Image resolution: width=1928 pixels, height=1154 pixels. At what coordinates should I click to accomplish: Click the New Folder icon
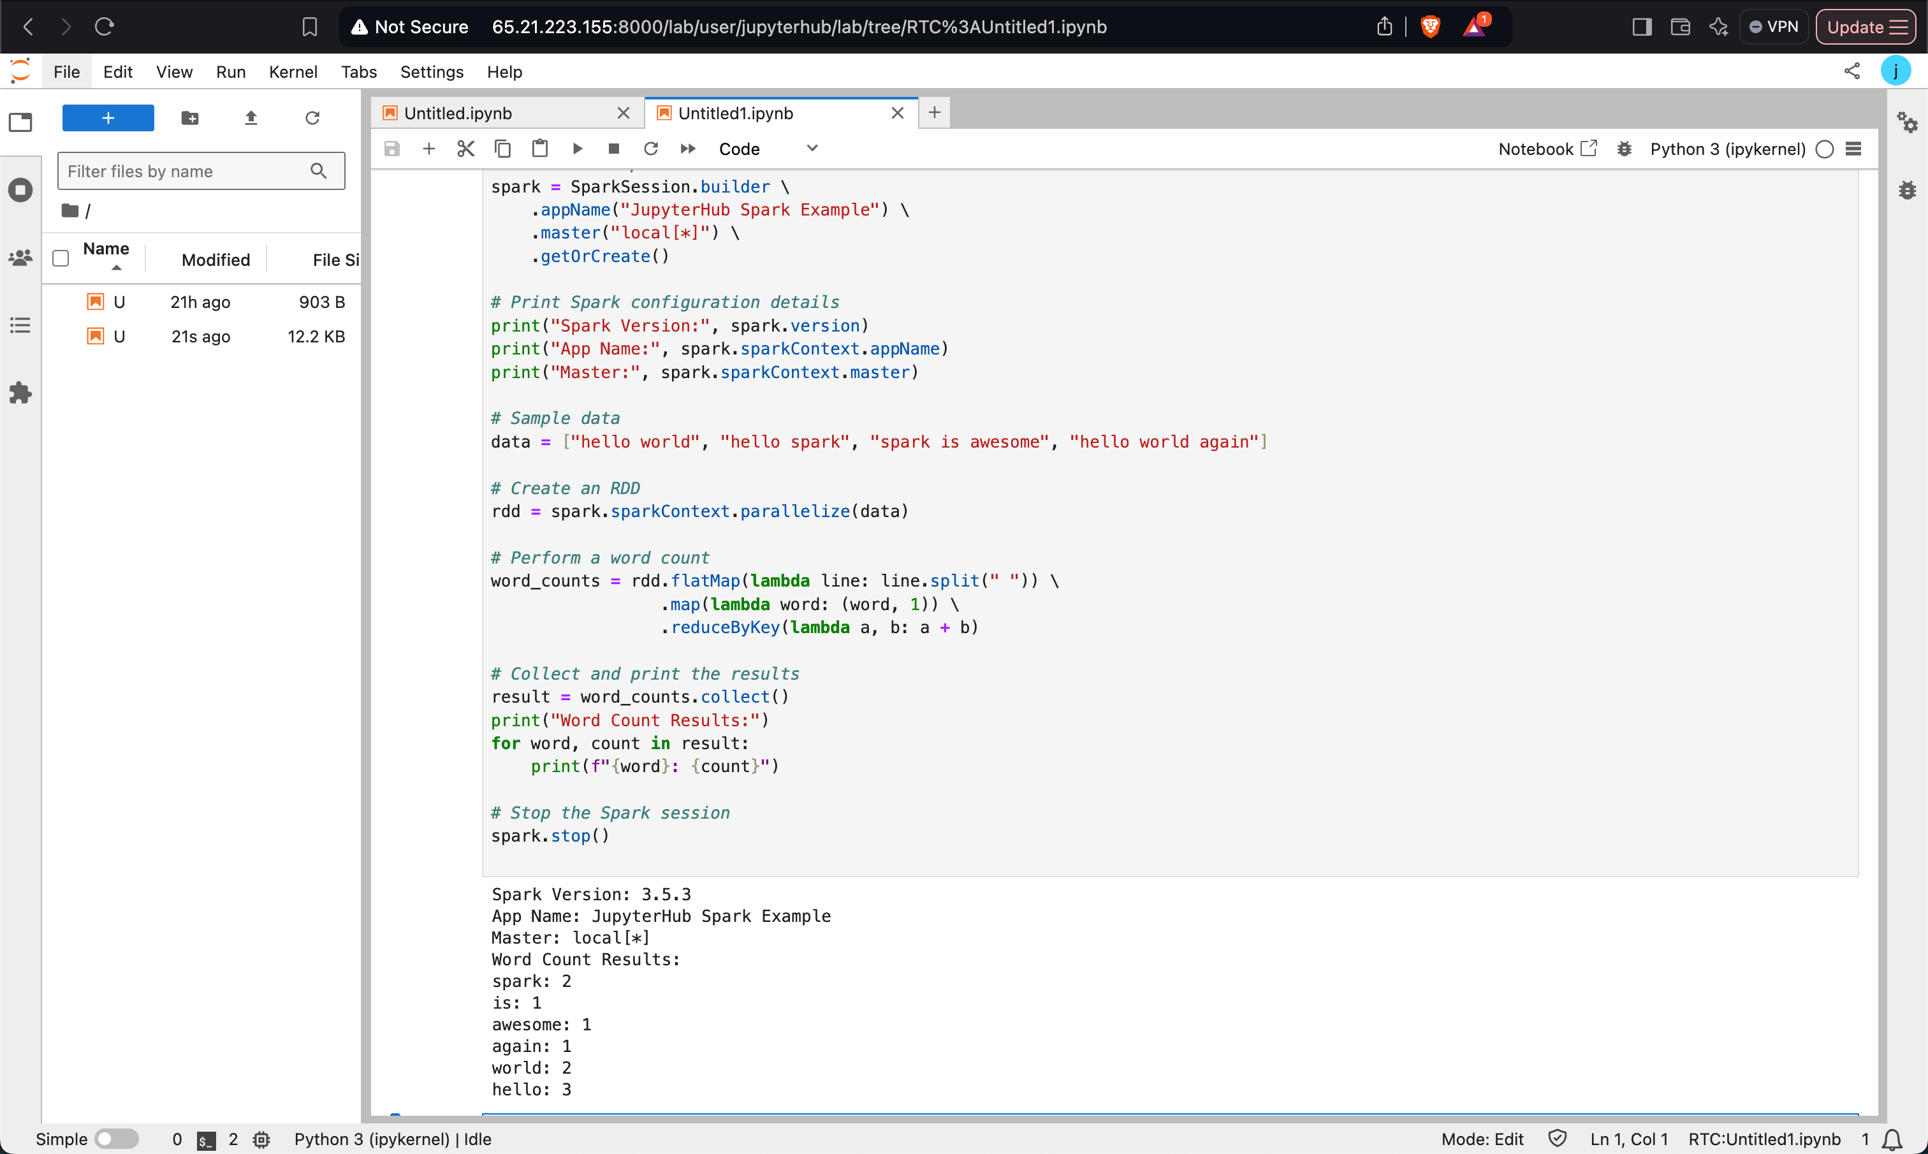pos(190,118)
